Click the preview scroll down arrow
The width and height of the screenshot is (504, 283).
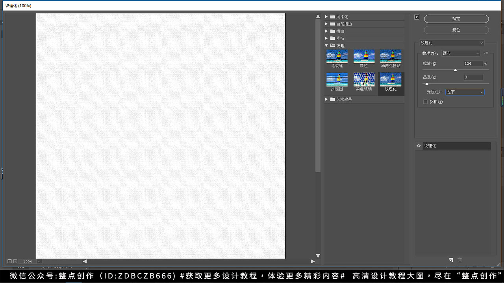(318, 256)
